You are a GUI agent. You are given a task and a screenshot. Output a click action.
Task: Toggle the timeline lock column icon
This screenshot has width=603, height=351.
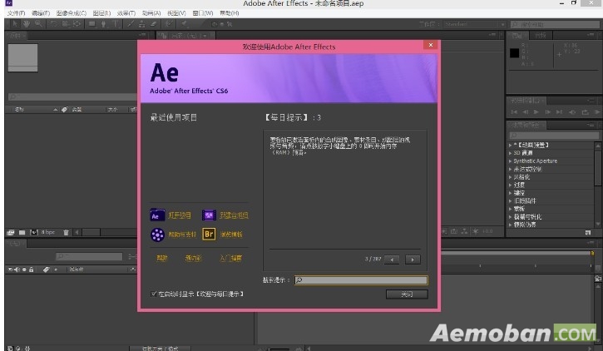coord(31,269)
